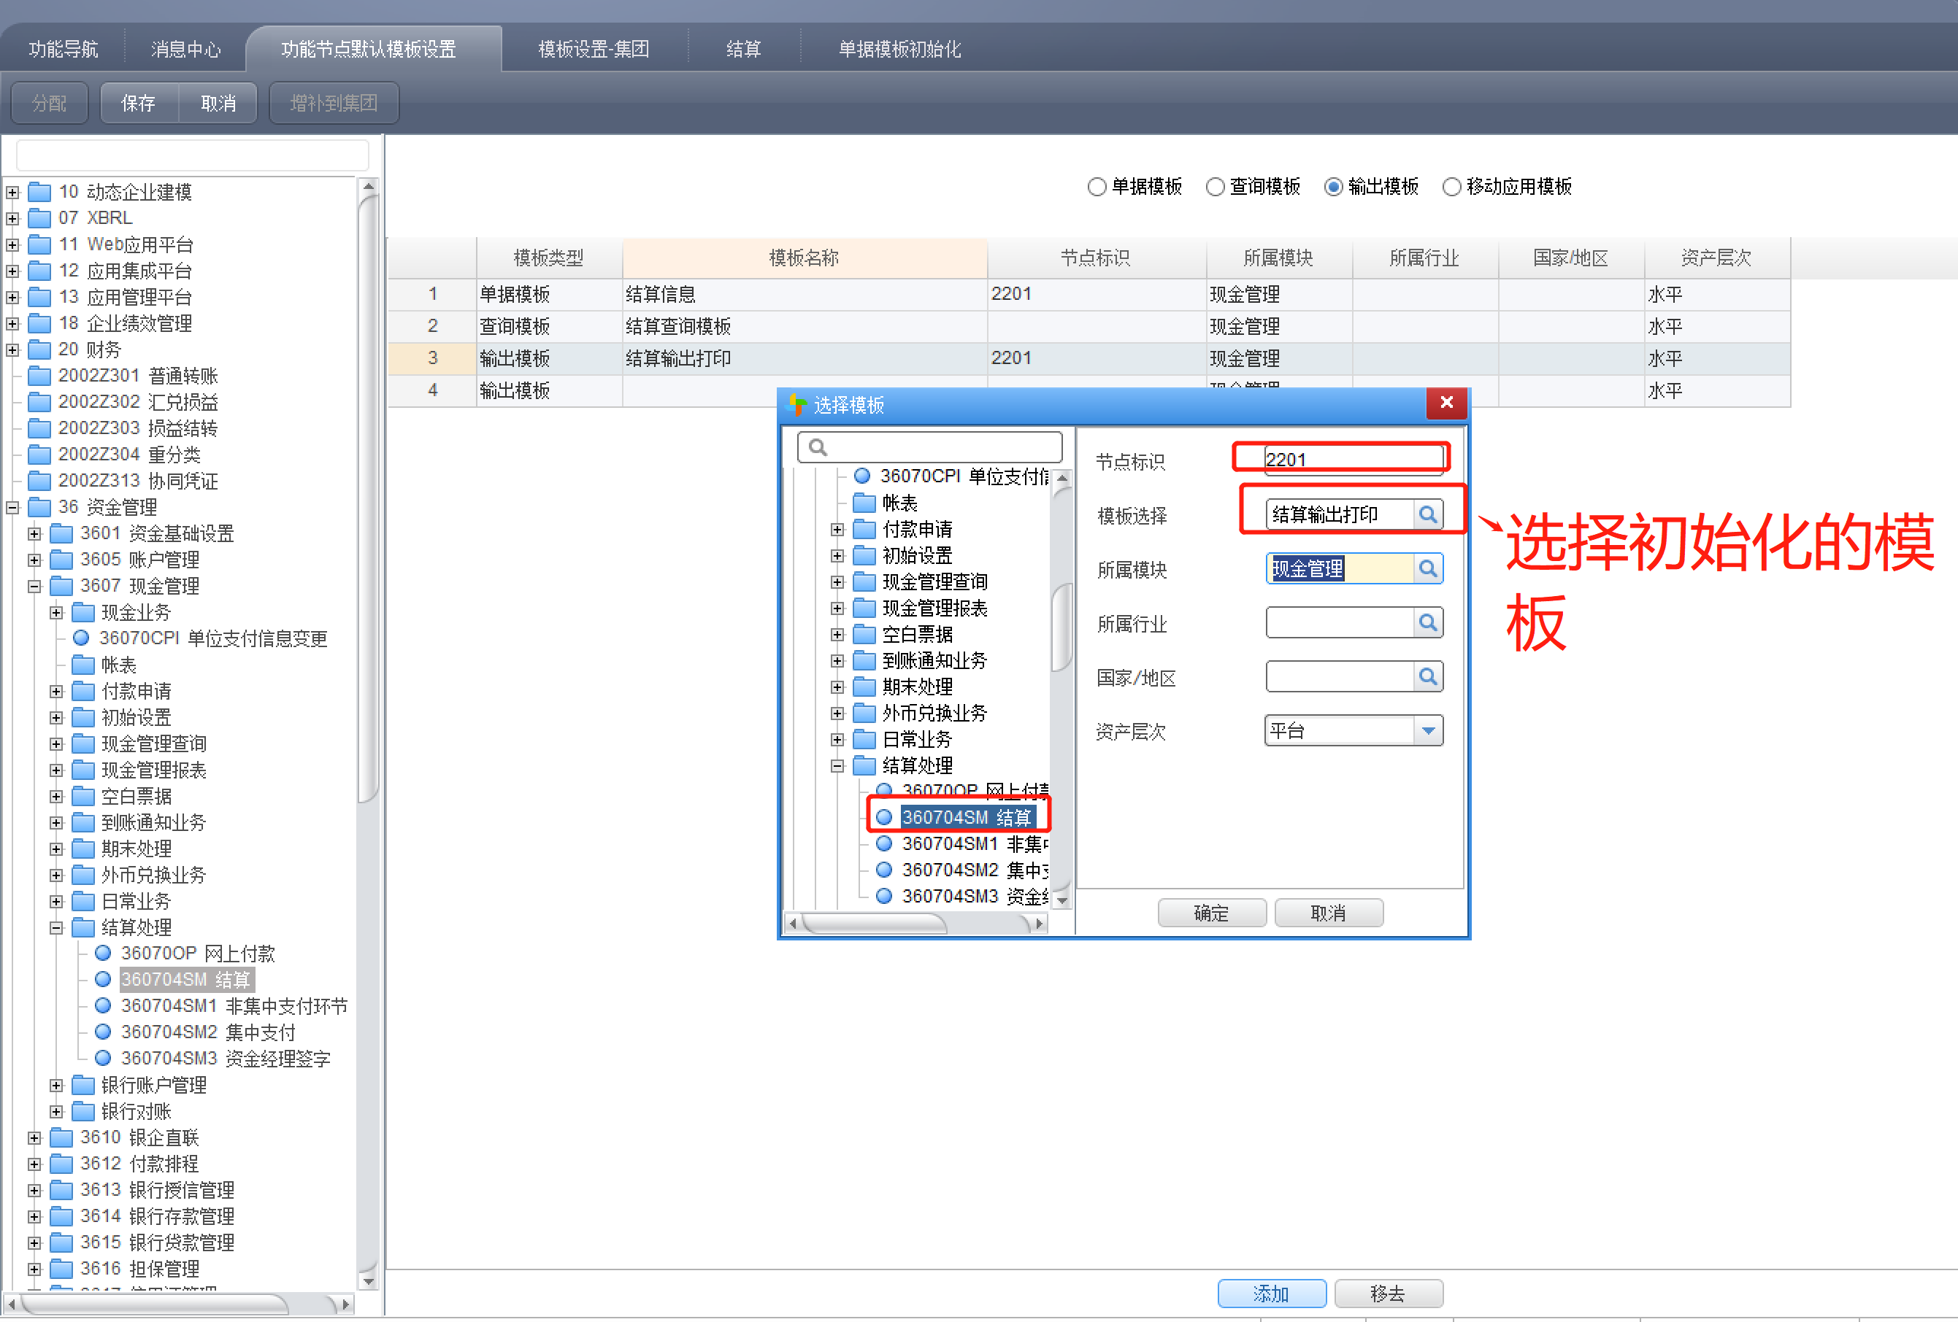Expand the 20 财务 tree node
Screen dimensions: 1958x1322
coord(12,349)
